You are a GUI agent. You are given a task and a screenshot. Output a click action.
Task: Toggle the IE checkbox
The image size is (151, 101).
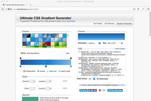click(x=119, y=43)
